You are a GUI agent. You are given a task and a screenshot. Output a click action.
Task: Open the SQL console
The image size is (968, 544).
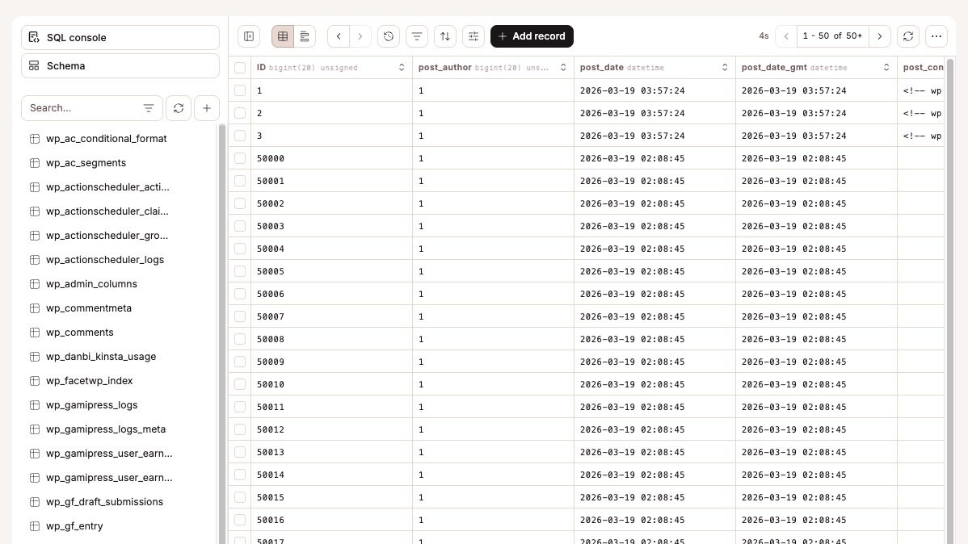[x=120, y=38]
